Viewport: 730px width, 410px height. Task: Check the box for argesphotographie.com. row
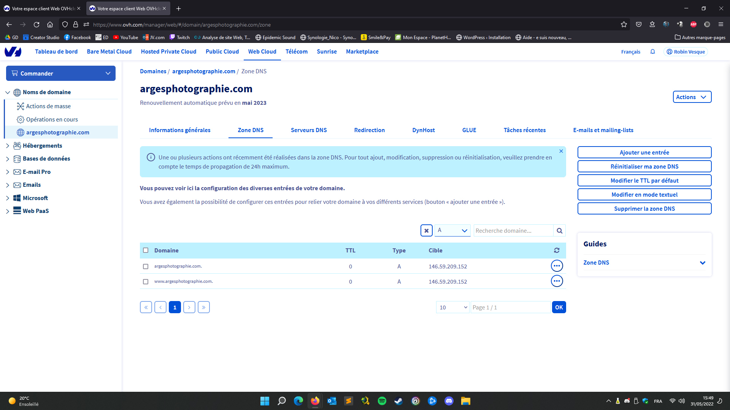pos(146,266)
